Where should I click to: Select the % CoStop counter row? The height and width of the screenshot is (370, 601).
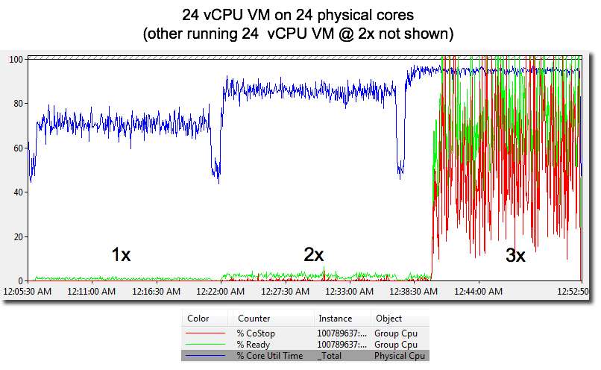(x=305, y=333)
